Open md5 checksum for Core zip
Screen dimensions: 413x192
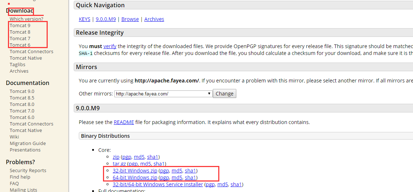pos(139,157)
